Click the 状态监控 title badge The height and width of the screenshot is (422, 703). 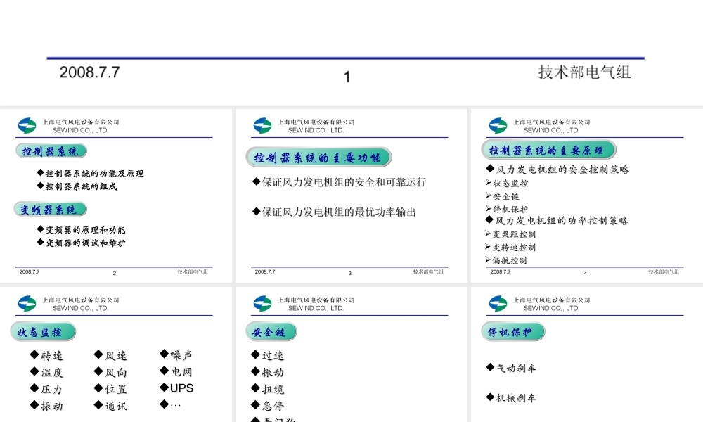(42, 332)
